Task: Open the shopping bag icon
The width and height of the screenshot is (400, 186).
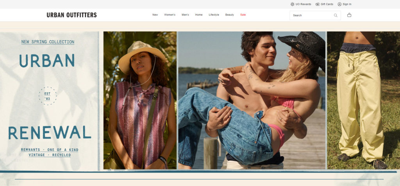Action: point(349,15)
